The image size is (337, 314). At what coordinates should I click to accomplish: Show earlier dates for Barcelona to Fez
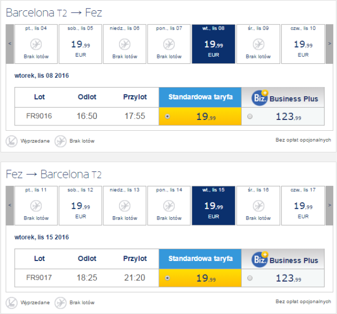coord(9,44)
